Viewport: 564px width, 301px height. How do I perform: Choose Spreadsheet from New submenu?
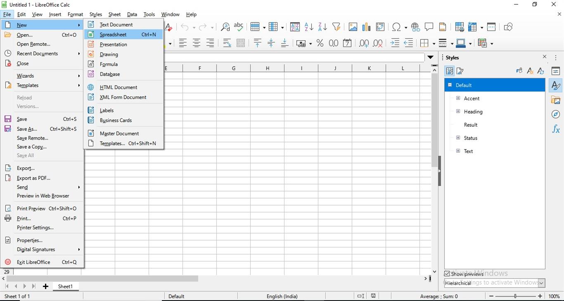tap(123, 35)
